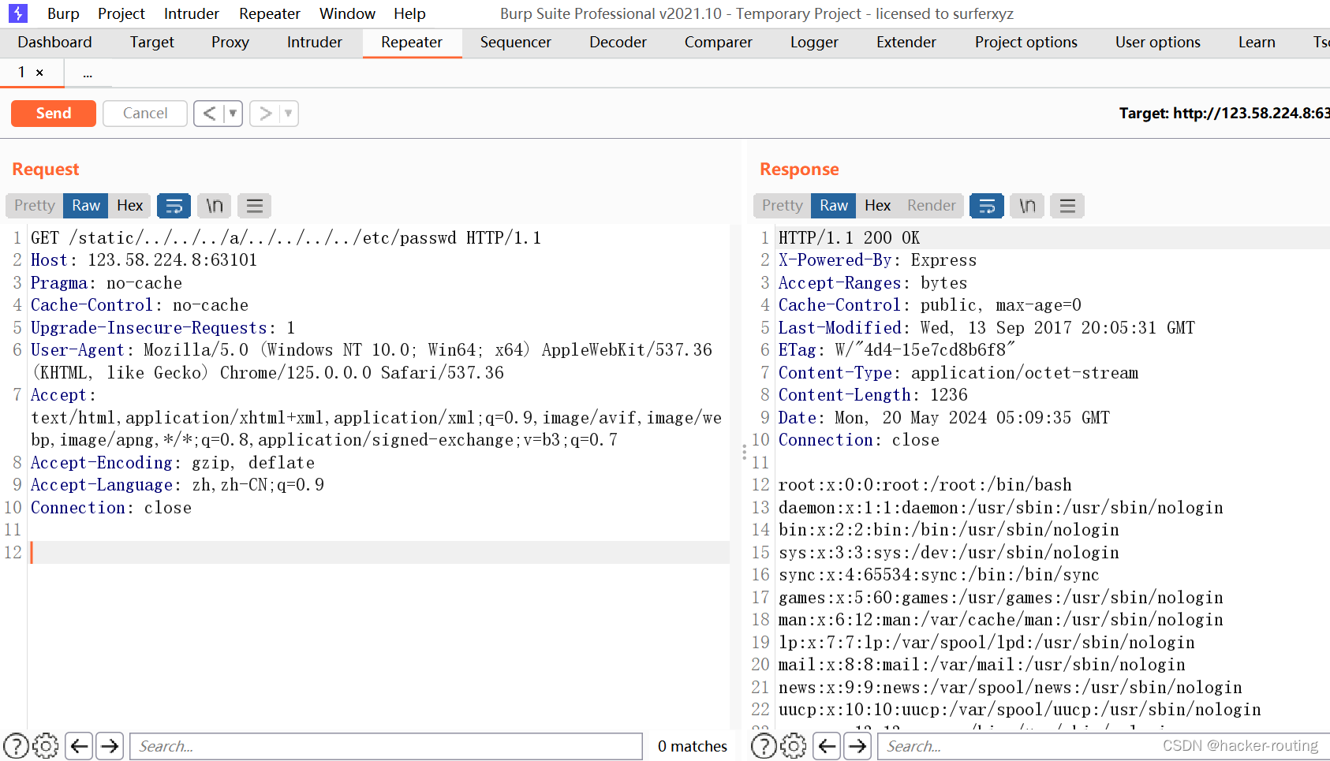The height and width of the screenshot is (761, 1330).
Task: Switch to the Decoder tab
Action: [x=618, y=43]
